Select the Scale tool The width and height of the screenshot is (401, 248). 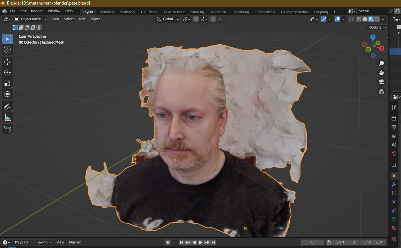point(7,83)
